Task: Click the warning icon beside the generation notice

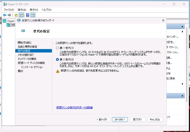Action: coord(58,71)
